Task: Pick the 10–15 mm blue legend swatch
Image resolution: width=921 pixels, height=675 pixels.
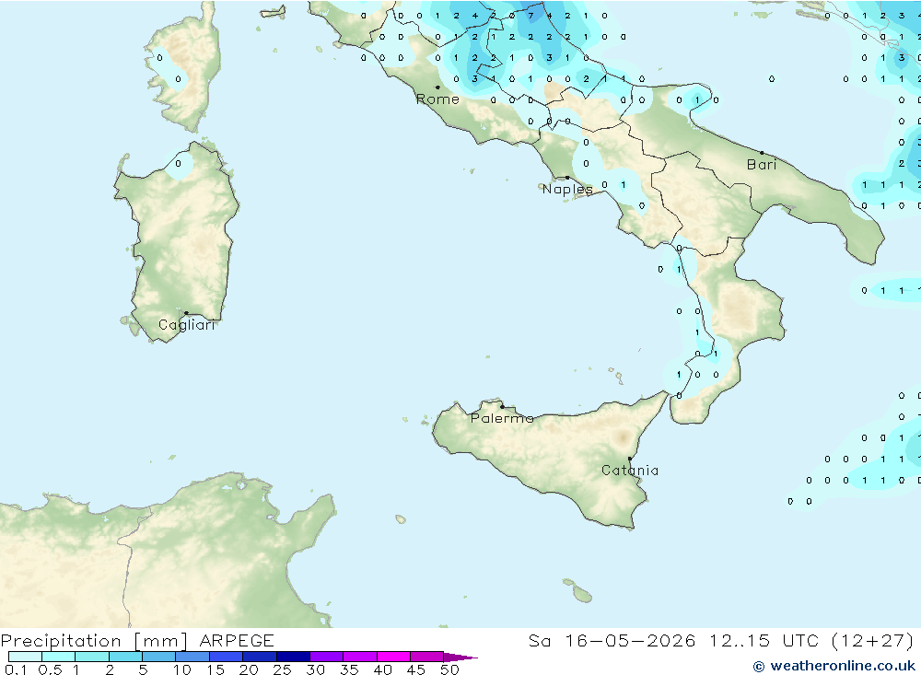Action: click(x=192, y=657)
